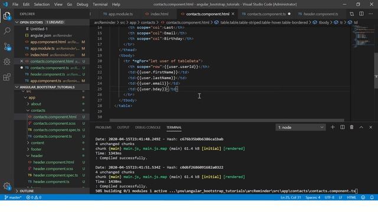Select Untitled-1 in Open Editors
This screenshot has height=212, width=378.
[39, 29]
